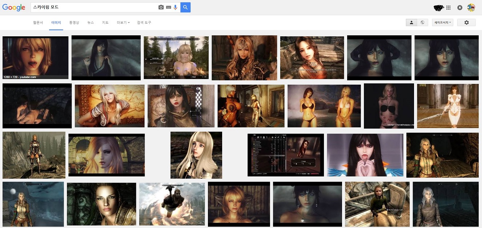482x228 pixels.
Task: Open the thumbnail of armored figure on rocky hillside
Action: [34, 155]
